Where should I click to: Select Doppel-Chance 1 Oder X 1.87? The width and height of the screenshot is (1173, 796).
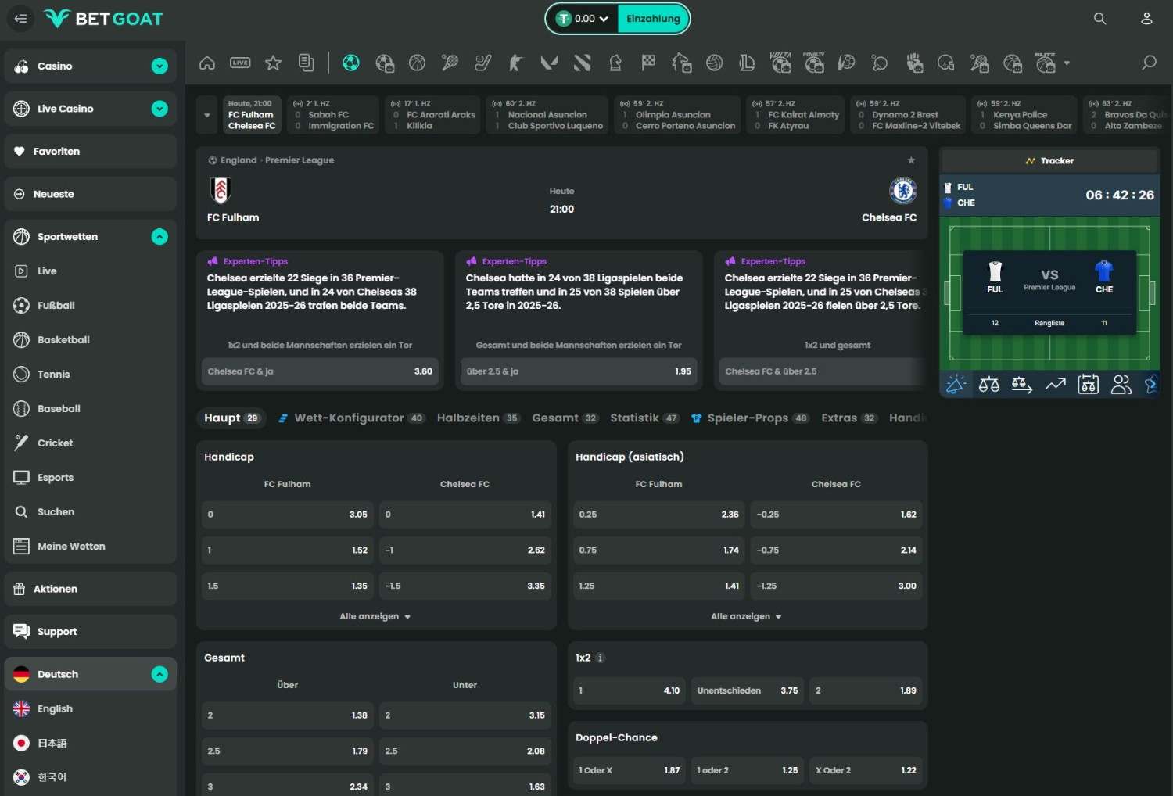tap(630, 770)
